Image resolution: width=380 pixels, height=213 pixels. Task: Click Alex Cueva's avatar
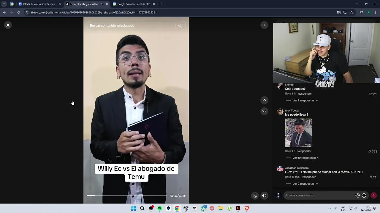coord(280,112)
